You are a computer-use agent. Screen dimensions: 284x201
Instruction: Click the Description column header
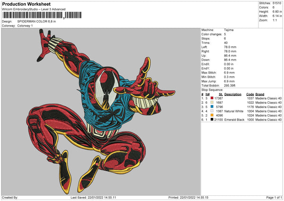click(233, 94)
